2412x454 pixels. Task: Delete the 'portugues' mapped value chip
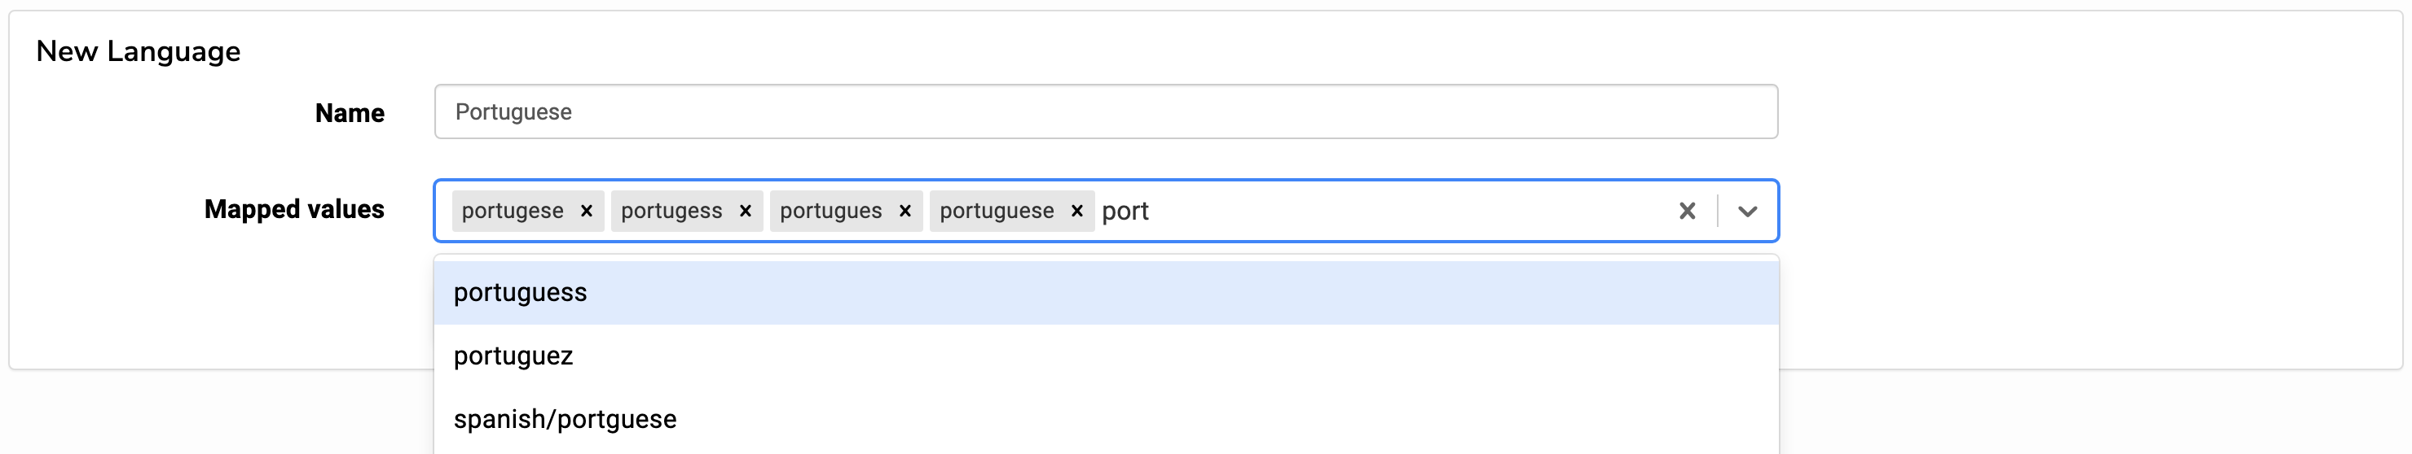pyautogui.click(x=904, y=211)
